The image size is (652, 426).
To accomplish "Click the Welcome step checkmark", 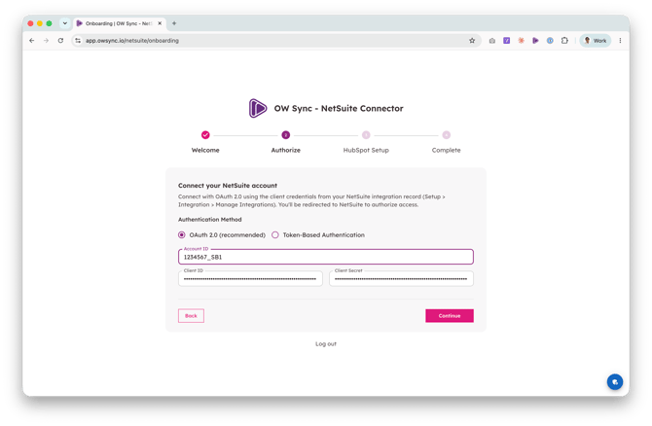I will [205, 134].
